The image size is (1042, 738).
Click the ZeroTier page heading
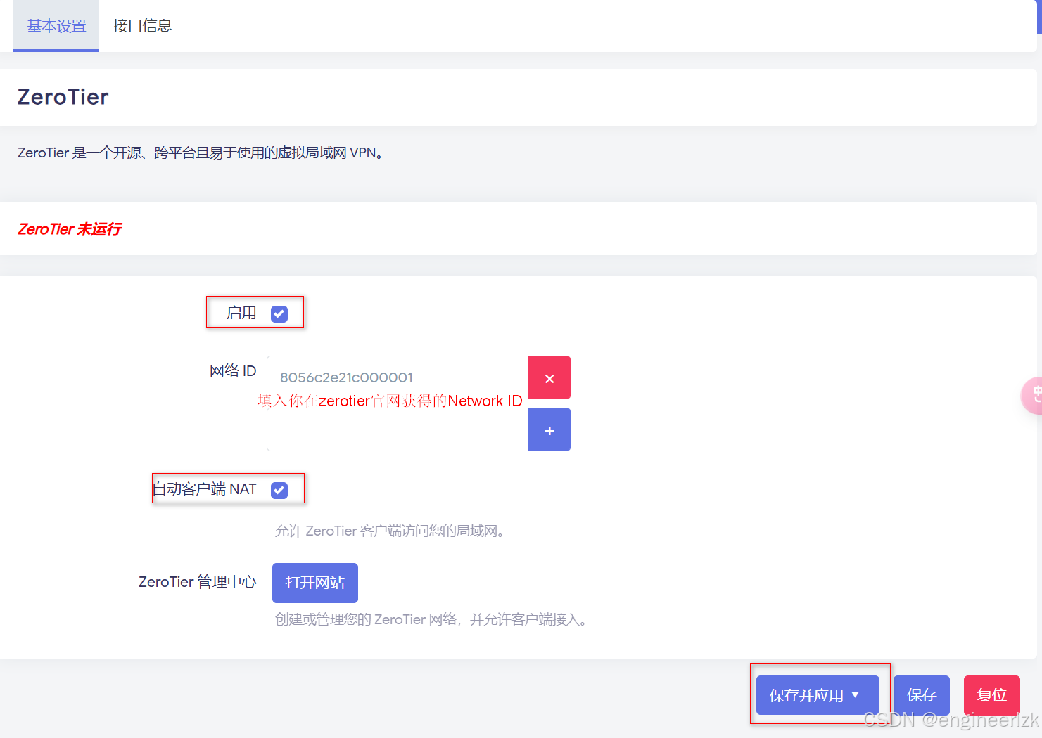point(63,97)
